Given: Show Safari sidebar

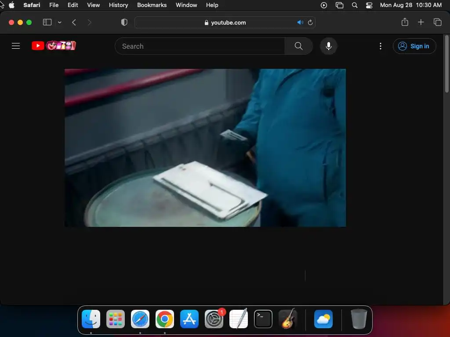Looking at the screenshot, I should [x=47, y=22].
